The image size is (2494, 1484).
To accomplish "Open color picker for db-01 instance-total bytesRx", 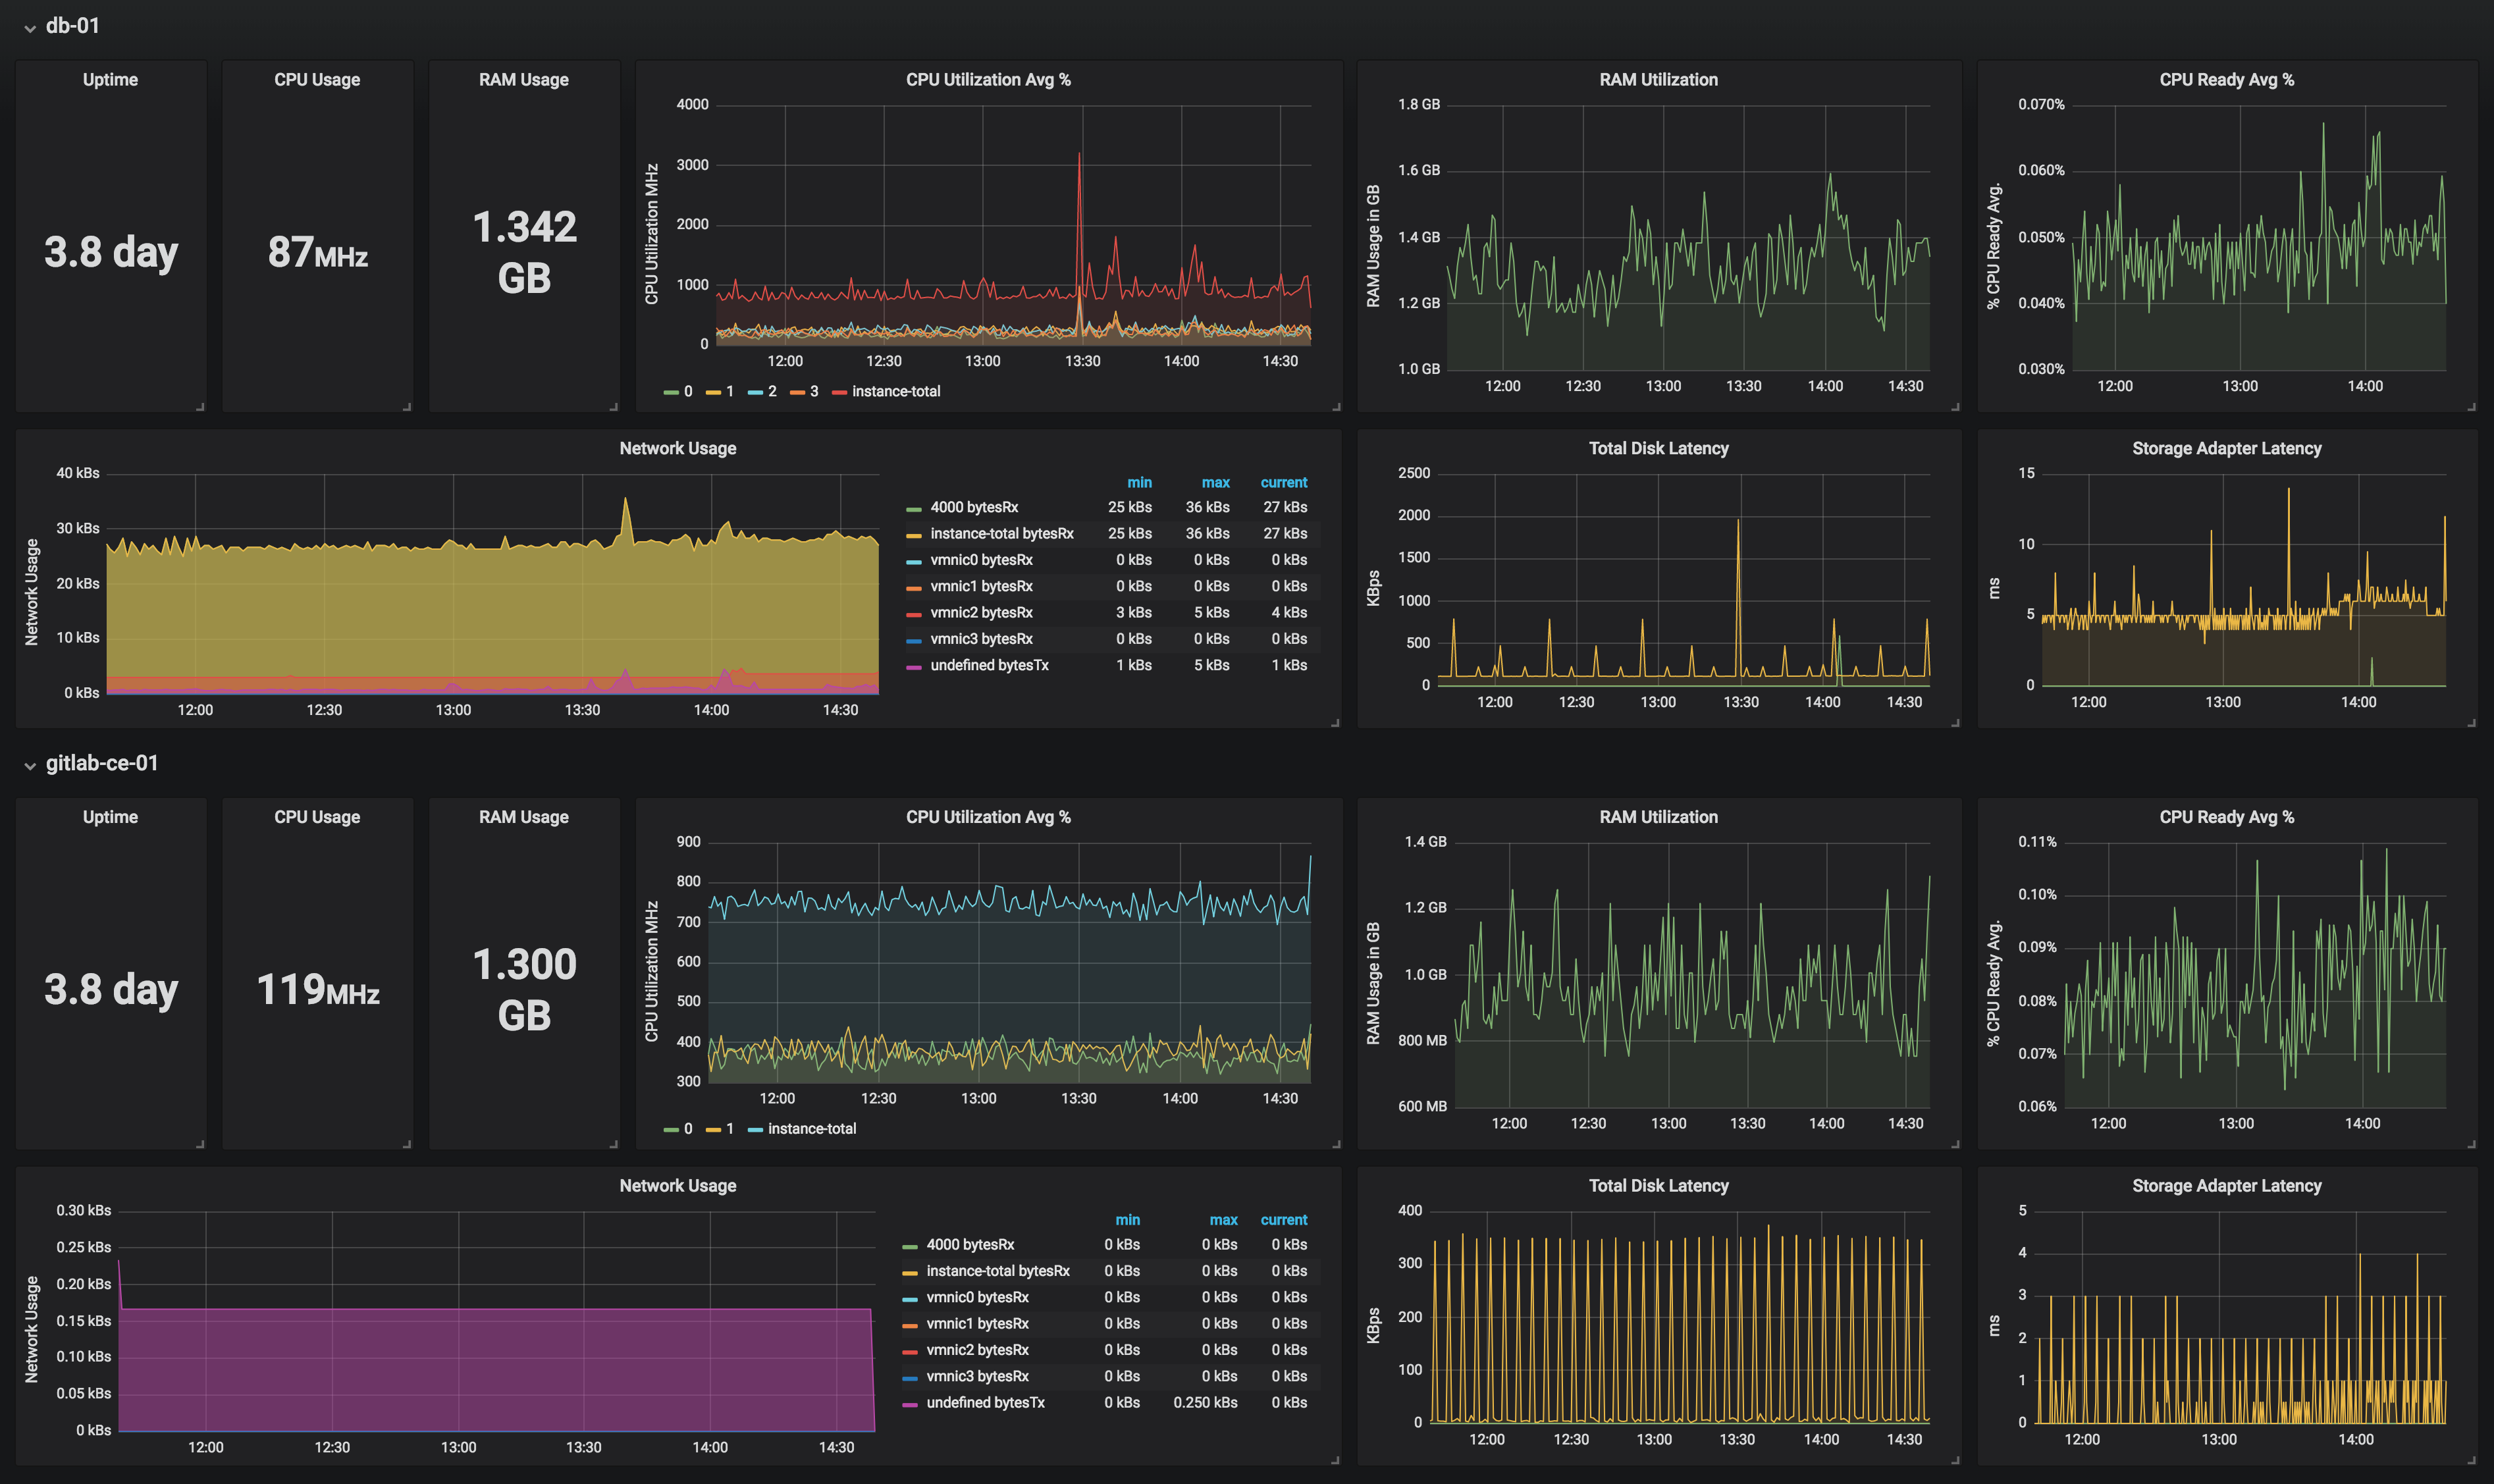I will pyautogui.click(x=913, y=536).
